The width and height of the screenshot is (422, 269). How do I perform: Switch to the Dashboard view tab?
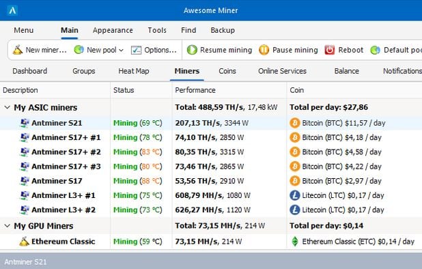pyautogui.click(x=30, y=71)
